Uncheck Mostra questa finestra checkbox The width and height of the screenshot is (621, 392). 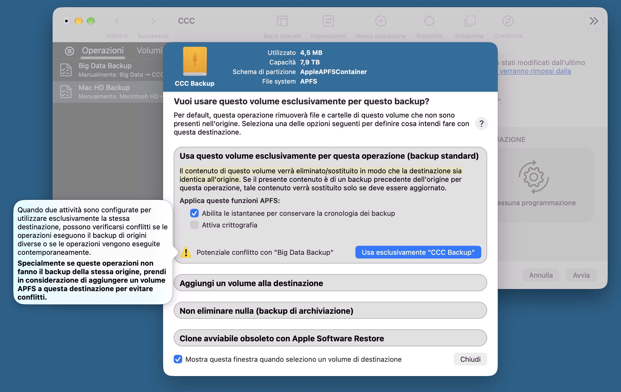tap(178, 359)
